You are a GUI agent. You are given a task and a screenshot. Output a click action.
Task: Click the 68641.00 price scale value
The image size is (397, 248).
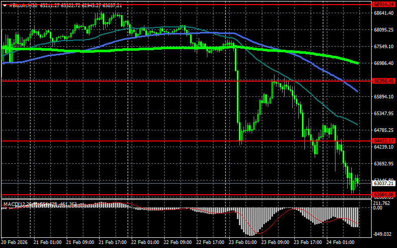(384, 14)
